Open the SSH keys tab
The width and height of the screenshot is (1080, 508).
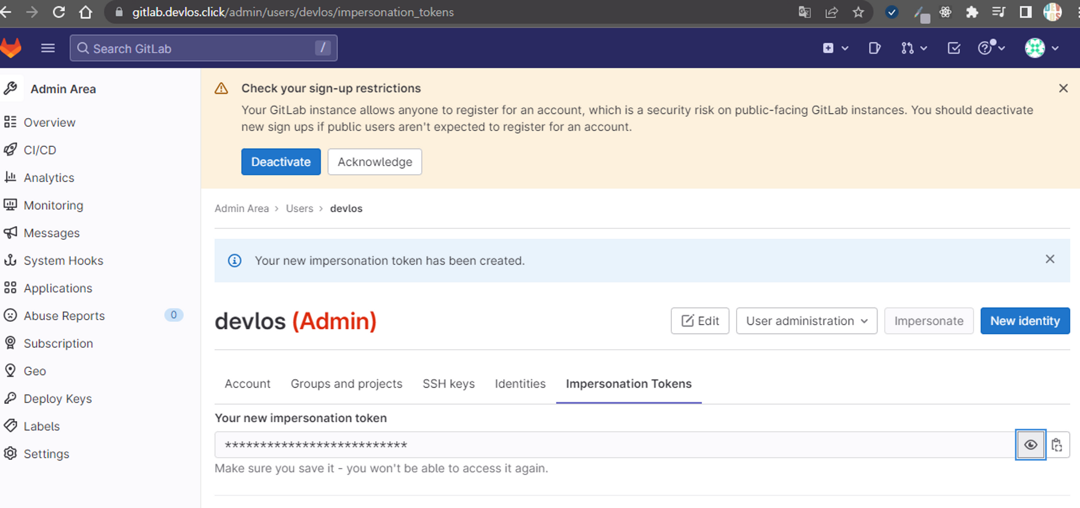click(449, 384)
